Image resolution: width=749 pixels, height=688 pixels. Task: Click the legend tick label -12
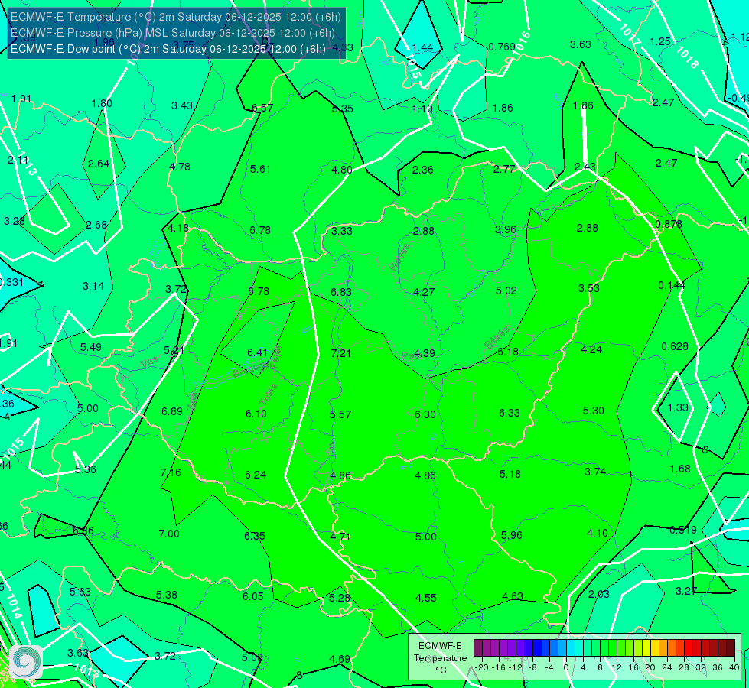click(x=515, y=667)
